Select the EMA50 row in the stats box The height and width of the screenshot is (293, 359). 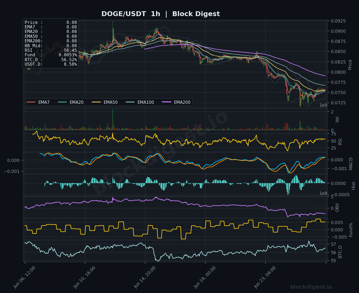click(51, 36)
